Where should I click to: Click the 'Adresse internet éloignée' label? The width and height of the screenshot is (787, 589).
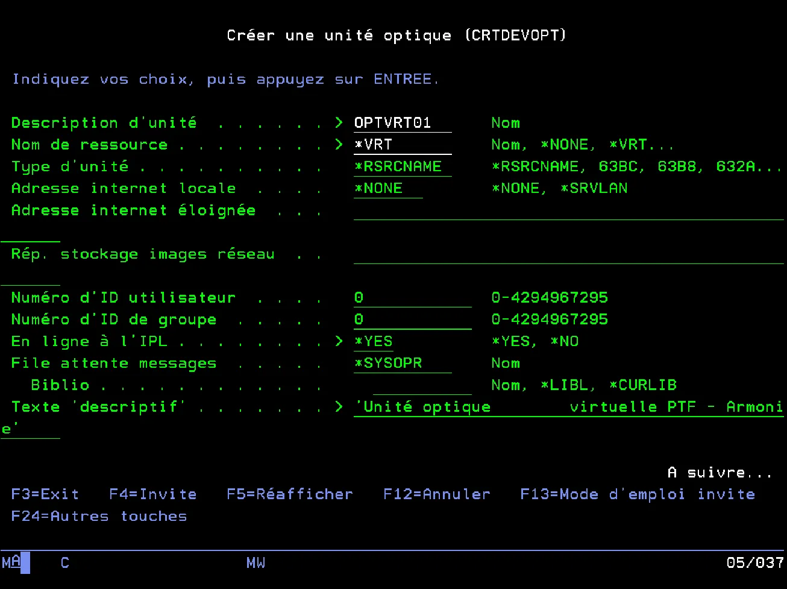click(x=133, y=210)
